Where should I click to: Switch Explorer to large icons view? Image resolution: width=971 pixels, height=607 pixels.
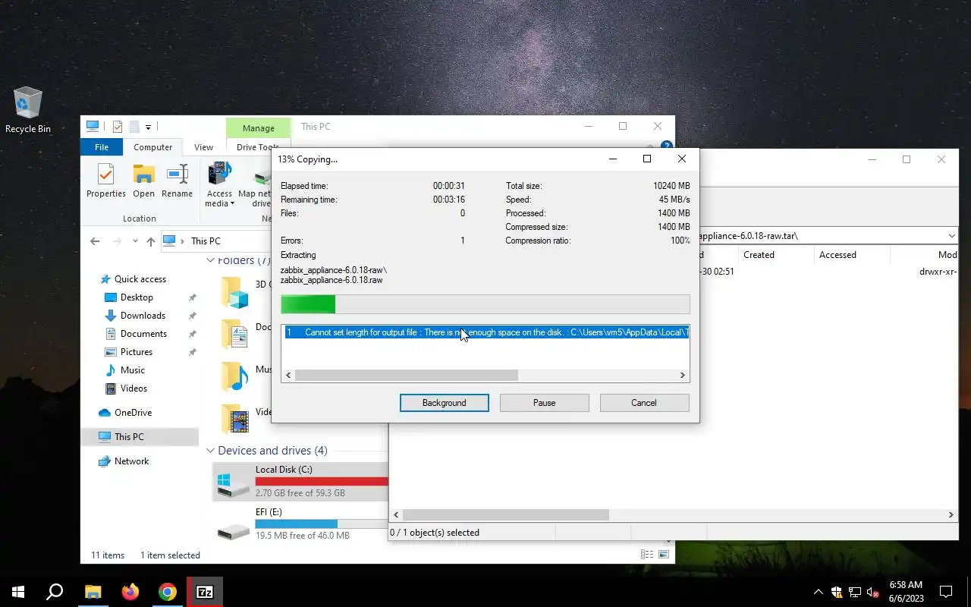664,555
